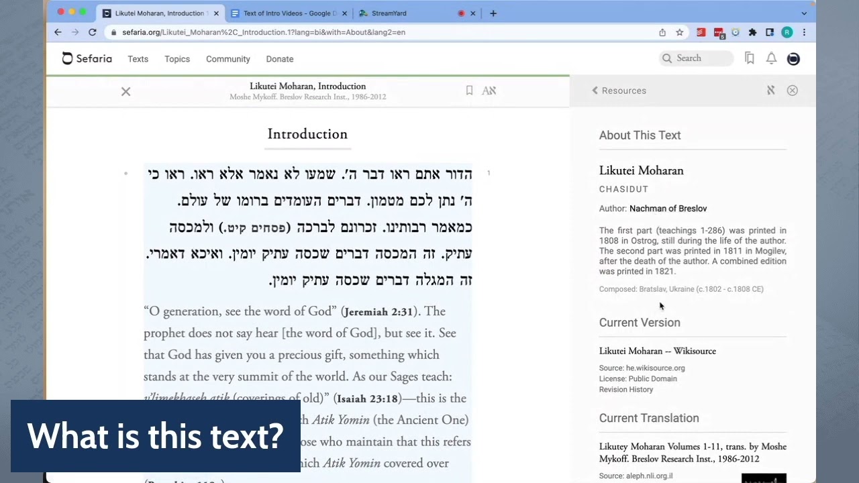859x483 pixels.
Task: Click the Composed: Bratslav, Ukraine line
Action: (x=681, y=289)
